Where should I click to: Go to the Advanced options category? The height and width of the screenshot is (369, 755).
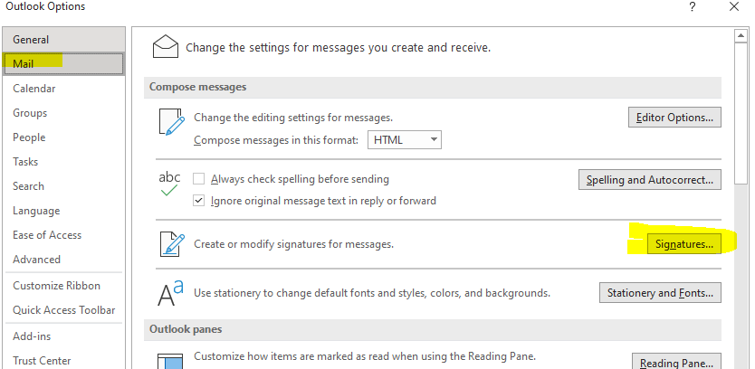point(63,260)
